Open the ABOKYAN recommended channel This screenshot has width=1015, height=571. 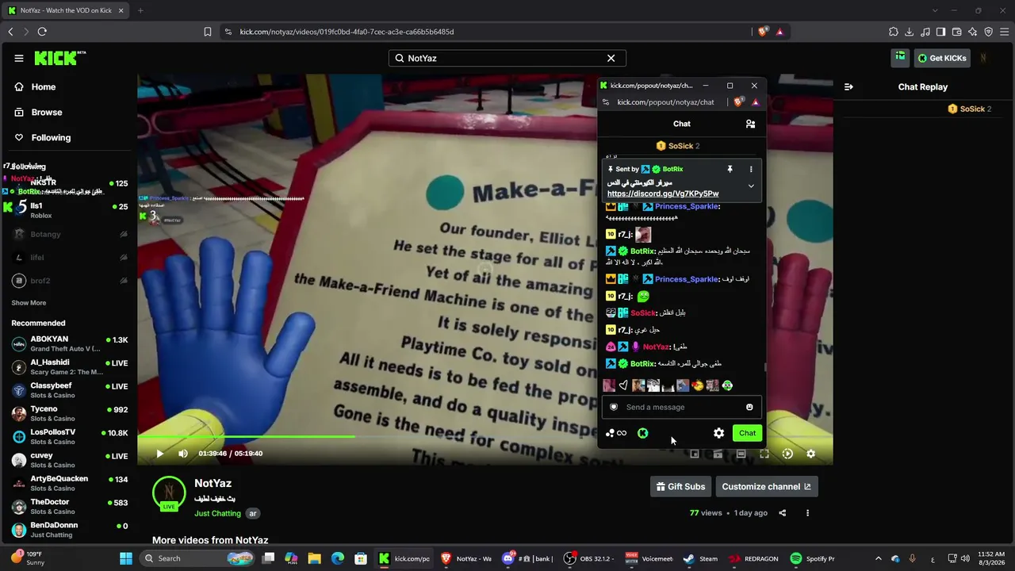[70, 344]
